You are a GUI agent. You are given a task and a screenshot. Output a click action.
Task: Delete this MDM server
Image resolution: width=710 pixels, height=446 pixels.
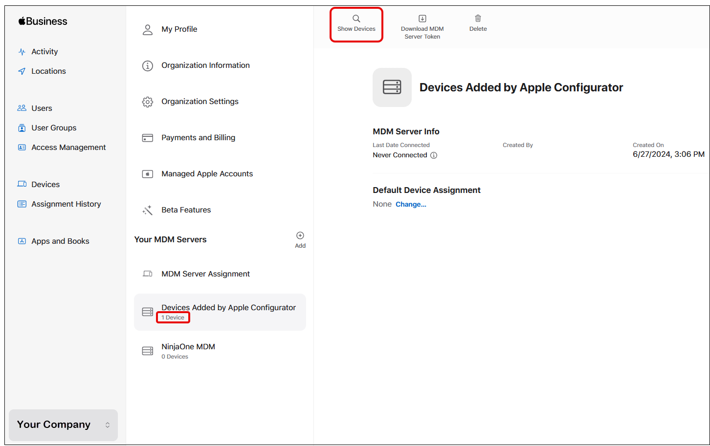pos(478,22)
